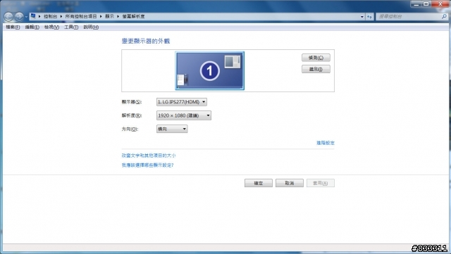451x254 pixels.
Task: Click the 識別(I) identify button
Action: coord(316,69)
